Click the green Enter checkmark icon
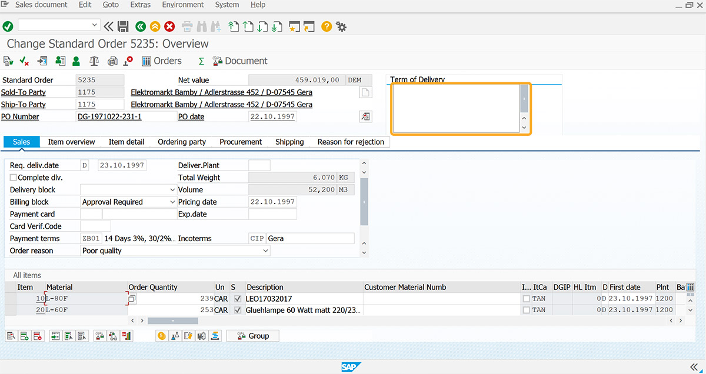 pos(8,26)
